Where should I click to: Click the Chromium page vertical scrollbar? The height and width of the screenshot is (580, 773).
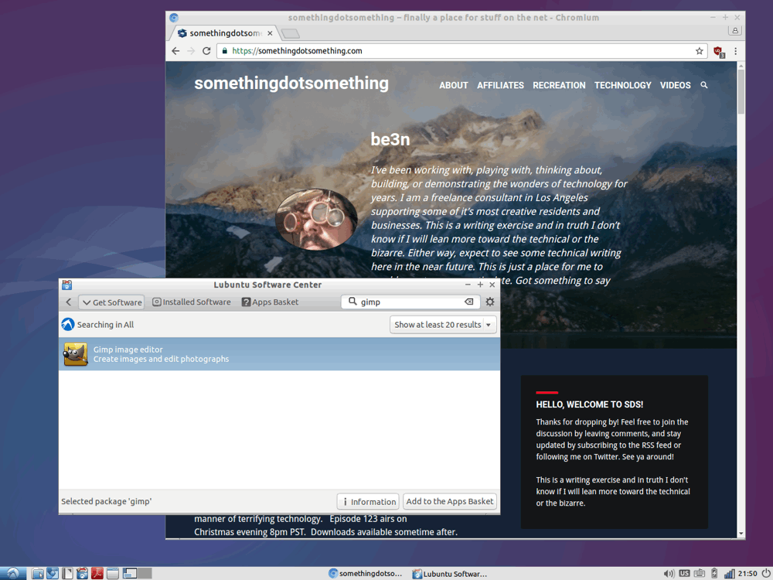pos(741,91)
